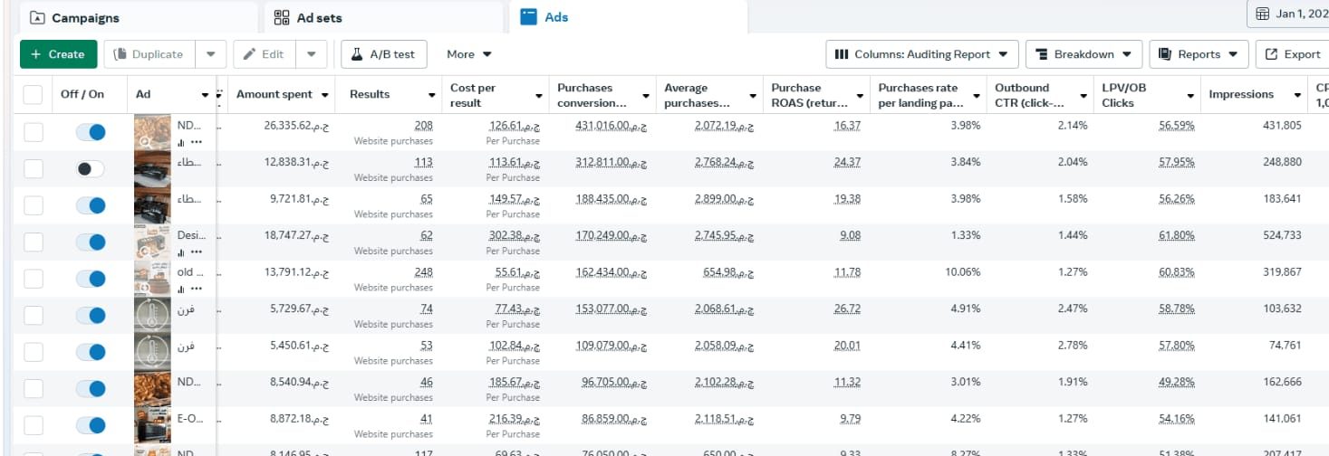Image resolution: width=1329 pixels, height=456 pixels.
Task: Open the A/B test flask tool
Action: click(x=383, y=54)
